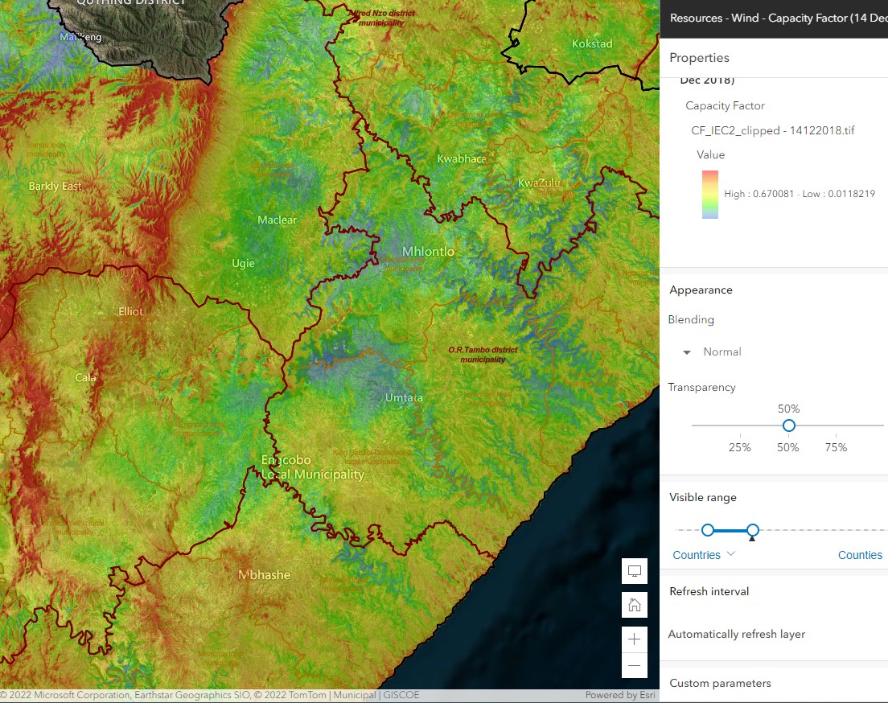
Task: Zoom out using the minus icon
Action: coord(634,665)
